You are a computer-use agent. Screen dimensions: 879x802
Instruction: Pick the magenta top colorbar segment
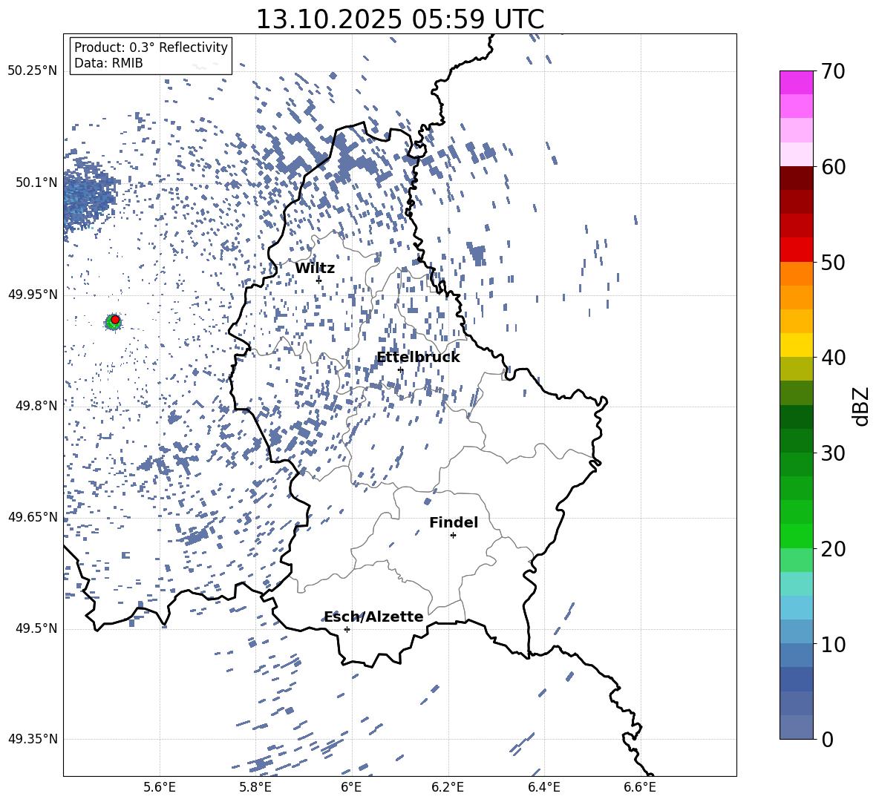point(796,82)
